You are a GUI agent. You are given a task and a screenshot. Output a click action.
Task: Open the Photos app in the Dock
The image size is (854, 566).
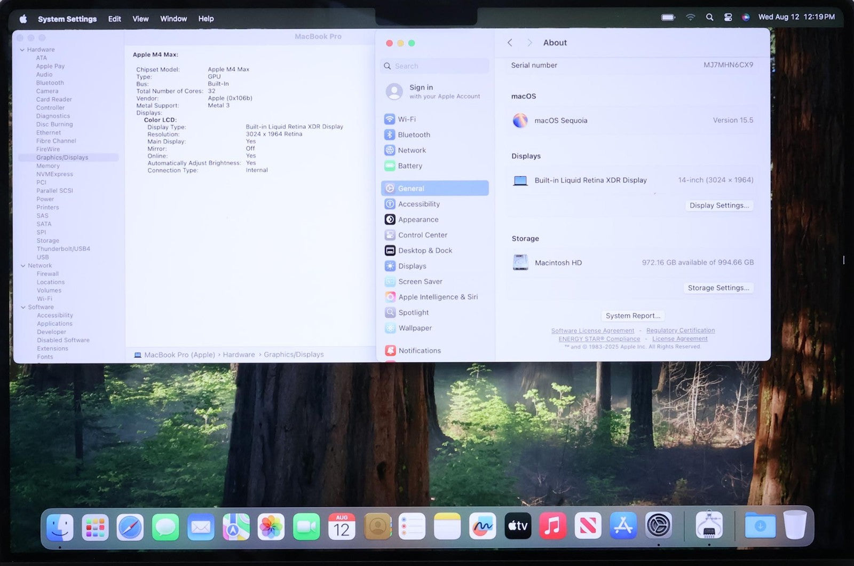coord(271,527)
